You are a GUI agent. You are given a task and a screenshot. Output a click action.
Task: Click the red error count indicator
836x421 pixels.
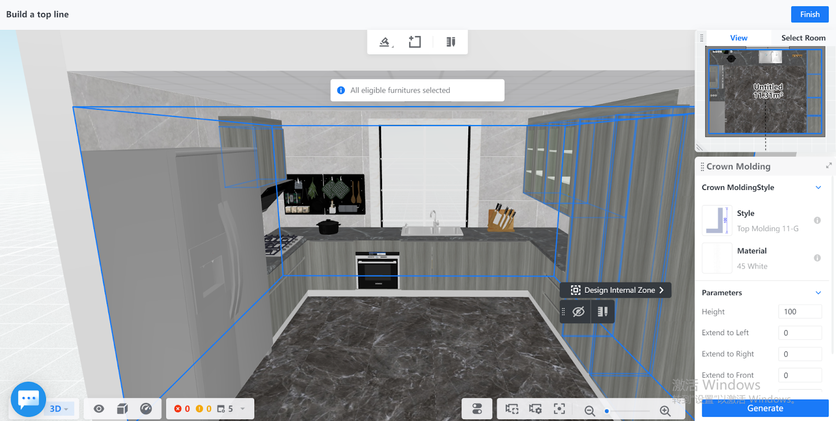182,409
